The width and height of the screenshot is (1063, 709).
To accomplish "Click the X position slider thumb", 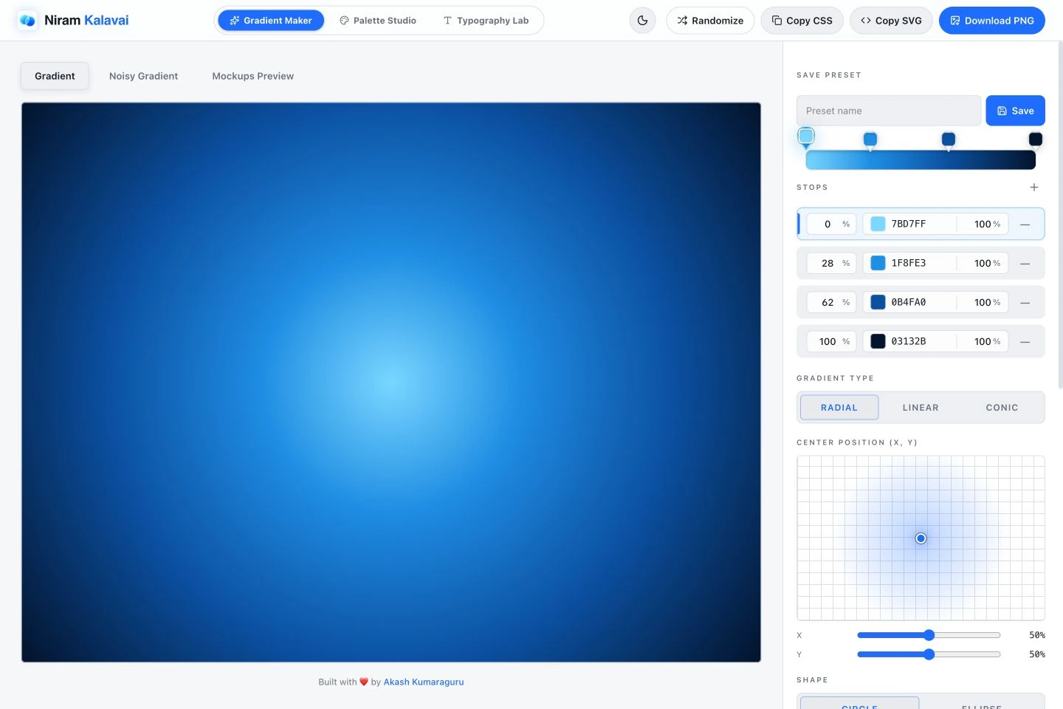I will 929,635.
